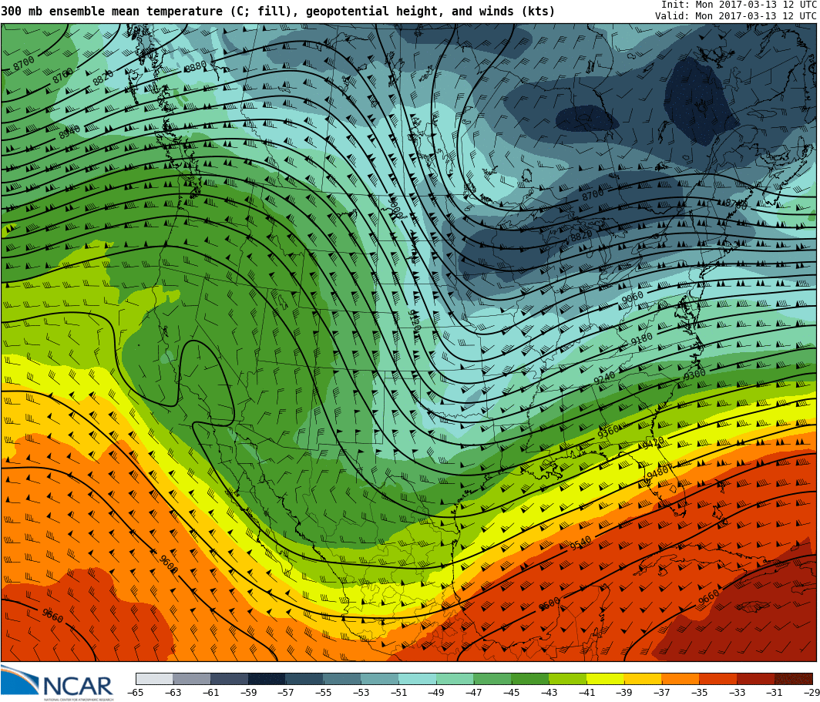
Task: Pick the legend swatch between -57 and -55
Action: (305, 678)
